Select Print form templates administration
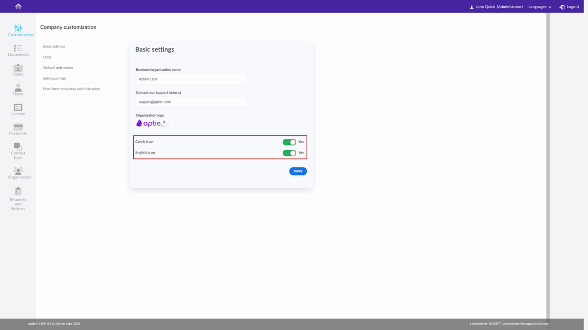Screen dimensions: 588x330 (73, 89)
